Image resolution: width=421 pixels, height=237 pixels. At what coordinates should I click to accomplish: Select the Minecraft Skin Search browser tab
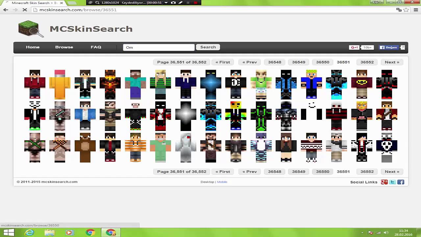(35, 3)
